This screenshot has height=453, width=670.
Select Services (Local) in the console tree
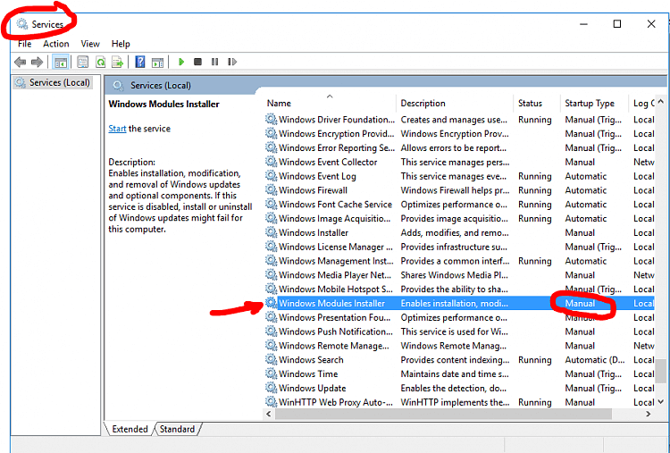[x=59, y=82]
